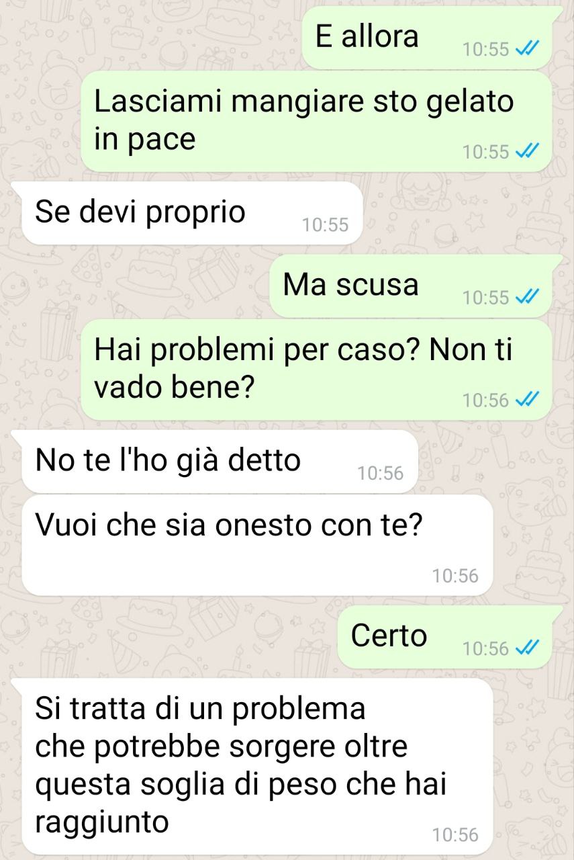This screenshot has height=860, width=574.
Task: Tap the 10:56 timestamp on "No te l'ho già detto"
Action: 381,474
